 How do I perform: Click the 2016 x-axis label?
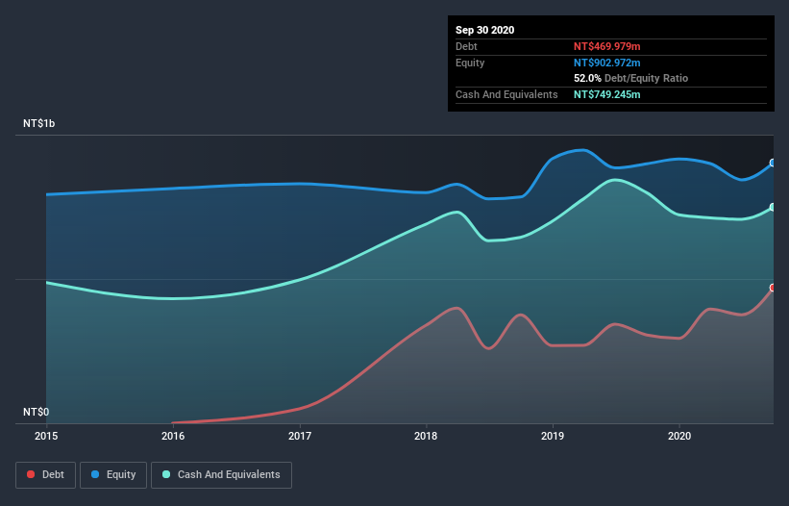[x=173, y=436]
